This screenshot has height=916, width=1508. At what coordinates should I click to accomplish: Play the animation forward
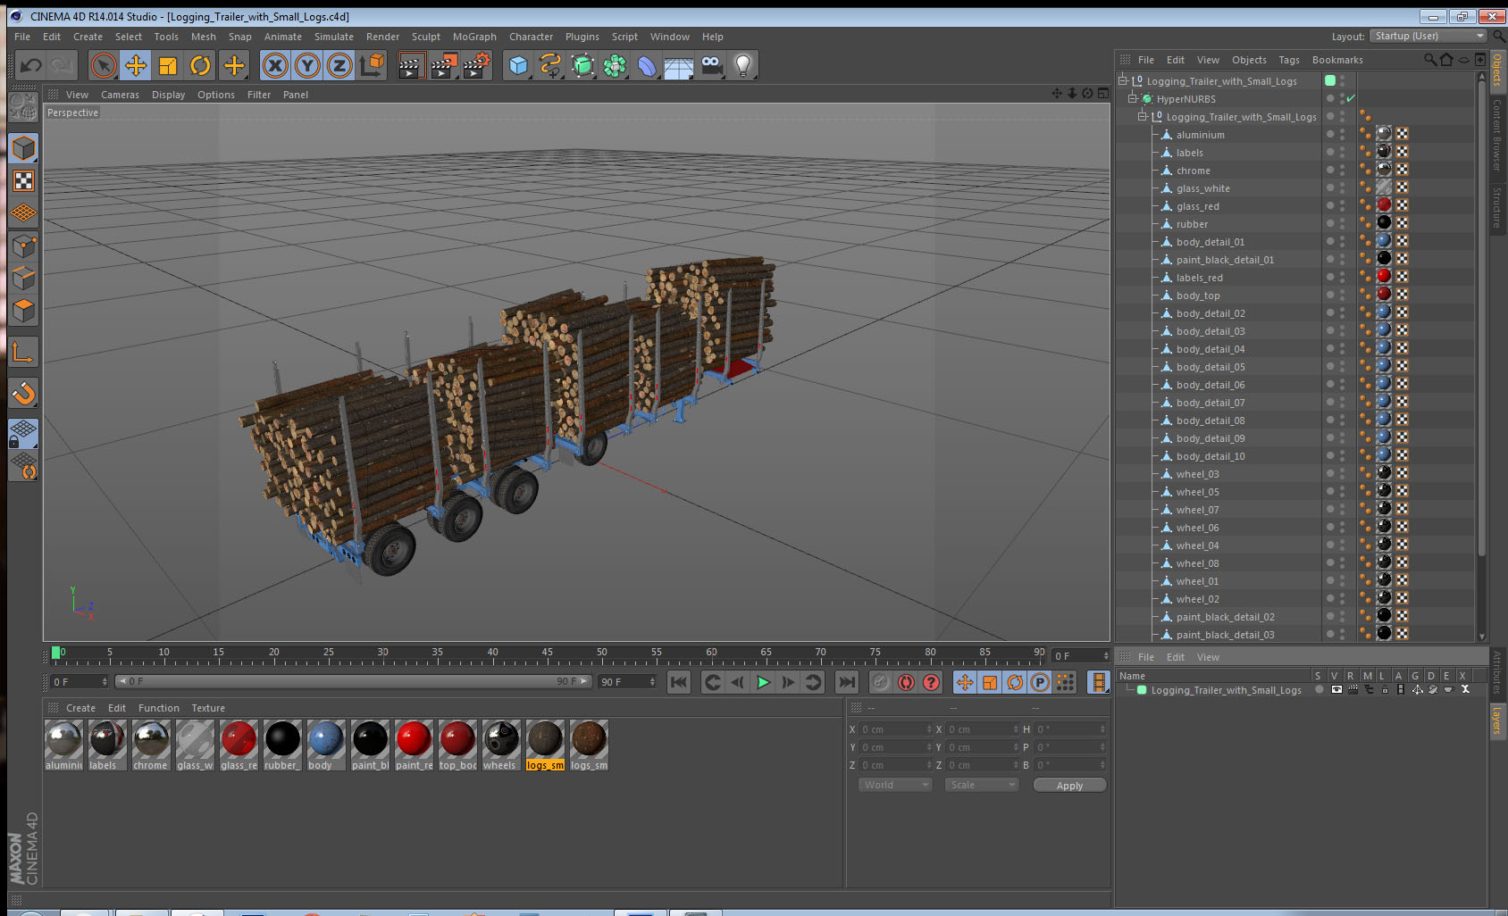coord(763,682)
